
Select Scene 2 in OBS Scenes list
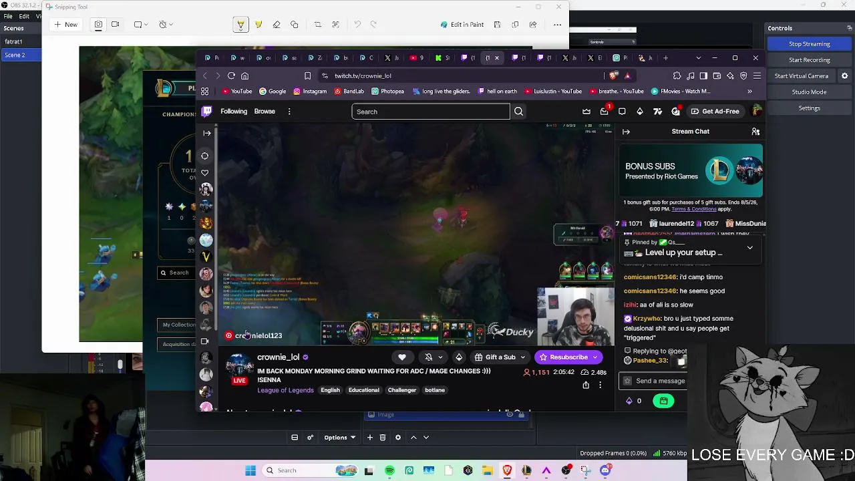click(x=21, y=55)
